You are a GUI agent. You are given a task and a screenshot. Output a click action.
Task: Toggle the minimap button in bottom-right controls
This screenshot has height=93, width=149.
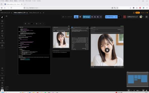click(x=143, y=90)
